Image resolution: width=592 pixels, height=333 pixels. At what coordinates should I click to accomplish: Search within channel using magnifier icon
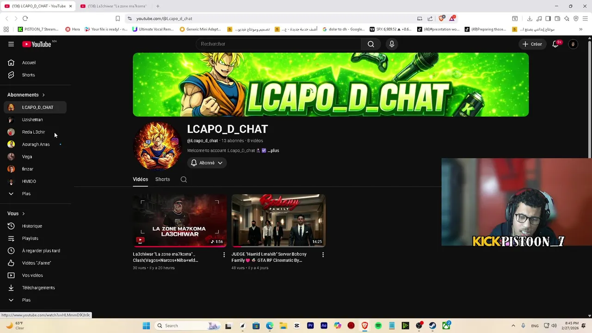coord(184,179)
